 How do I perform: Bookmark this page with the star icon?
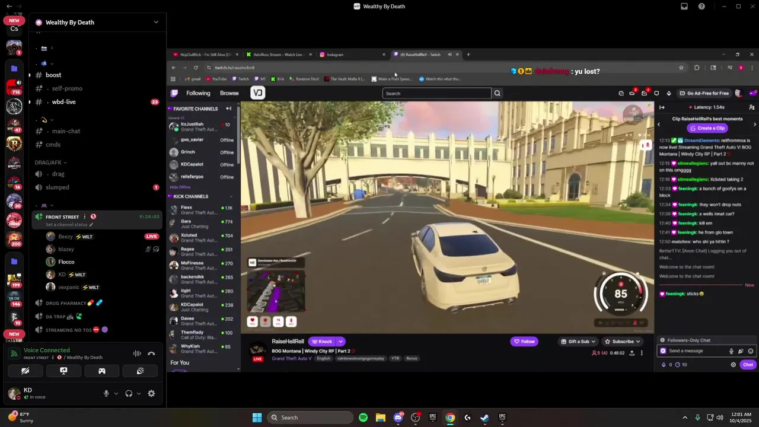coord(681,68)
